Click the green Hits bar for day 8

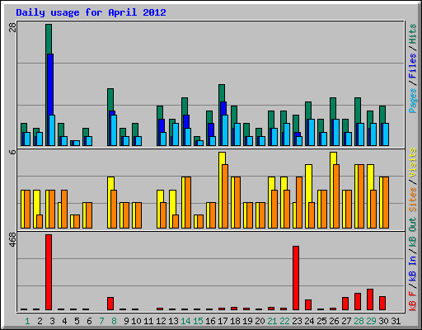coord(110,100)
